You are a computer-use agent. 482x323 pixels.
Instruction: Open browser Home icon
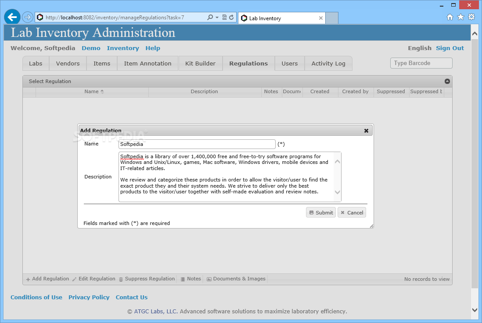(450, 17)
